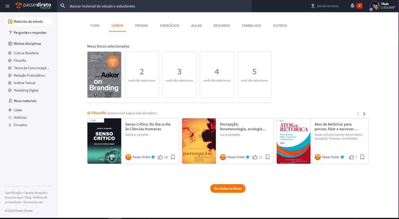This screenshot has height=219, width=399.
Task: Open the @ Filosofia section heading link
Action: click(x=97, y=113)
